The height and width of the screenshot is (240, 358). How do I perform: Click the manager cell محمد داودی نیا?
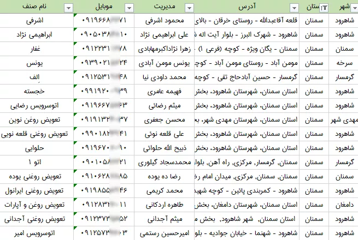164,77
